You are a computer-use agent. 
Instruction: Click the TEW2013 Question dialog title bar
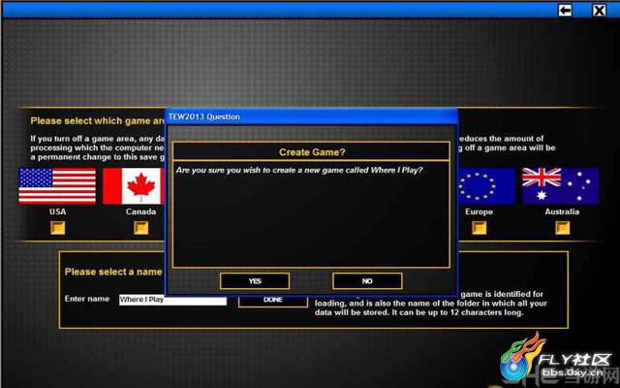[311, 116]
